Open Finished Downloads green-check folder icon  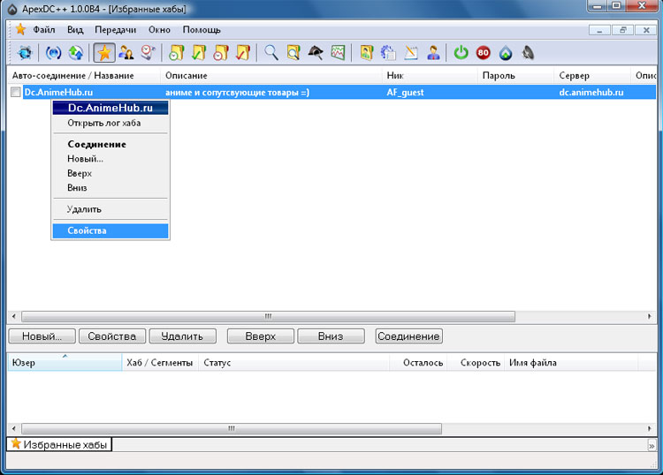199,53
